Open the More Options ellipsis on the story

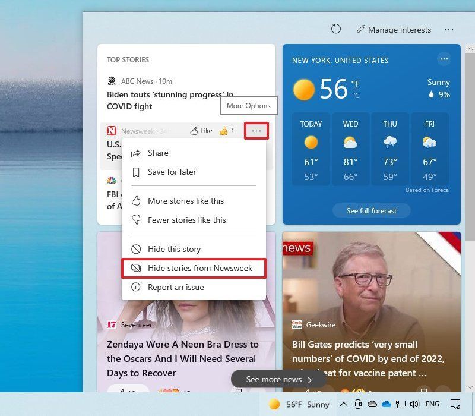tap(255, 131)
